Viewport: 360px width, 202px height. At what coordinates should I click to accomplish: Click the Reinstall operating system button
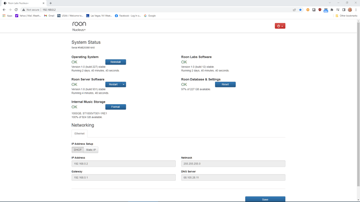click(115, 62)
